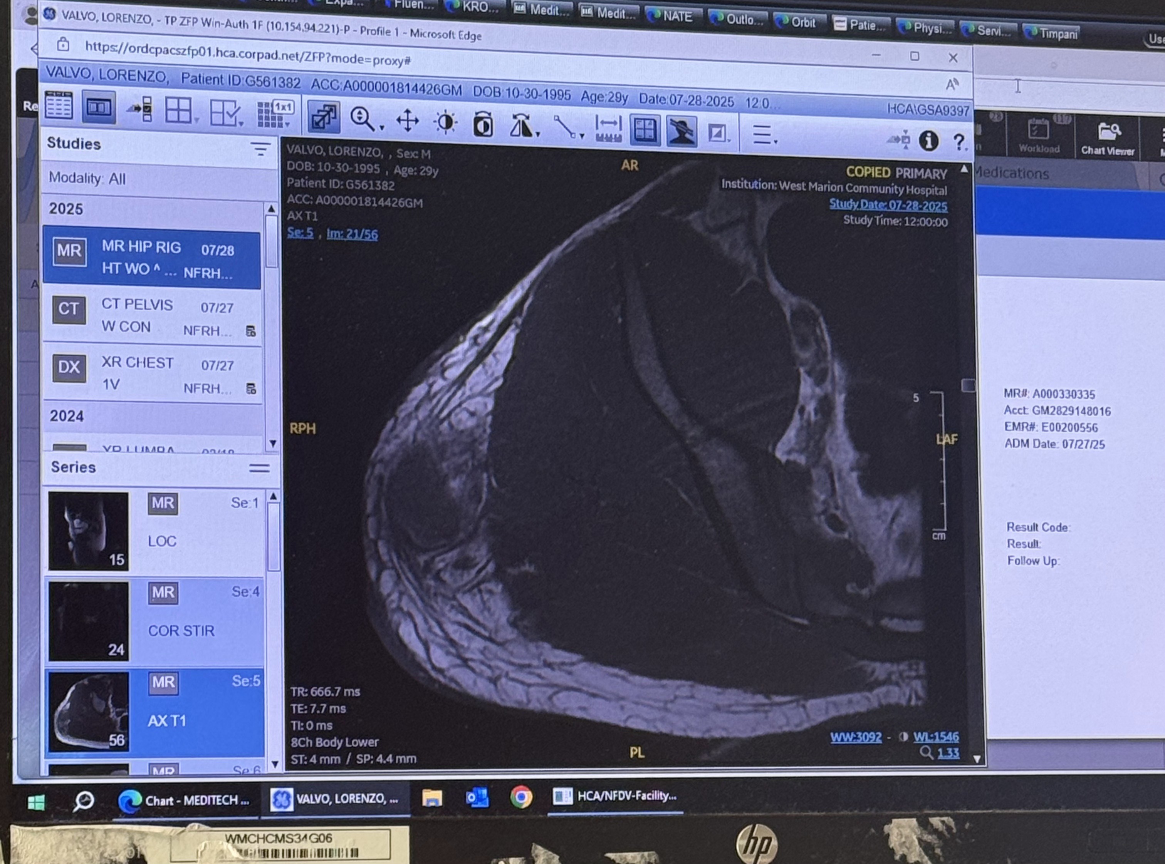
Task: Click the WW:3092 window width link
Action: click(x=856, y=737)
